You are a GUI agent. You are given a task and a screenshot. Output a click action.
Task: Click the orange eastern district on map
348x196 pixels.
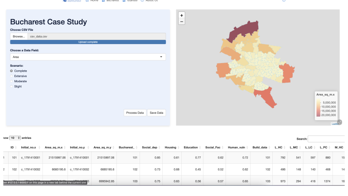click(287, 73)
